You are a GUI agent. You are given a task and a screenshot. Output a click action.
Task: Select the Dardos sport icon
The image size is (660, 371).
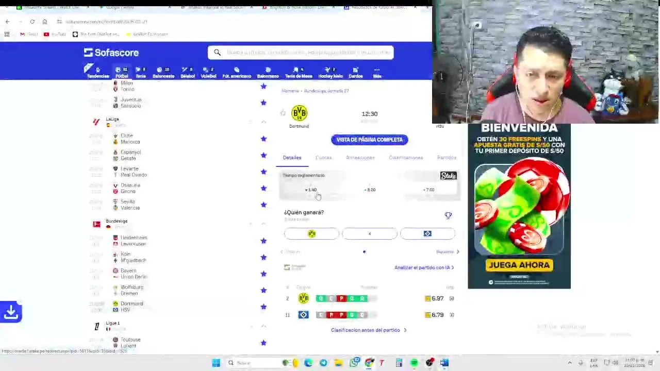(356, 72)
